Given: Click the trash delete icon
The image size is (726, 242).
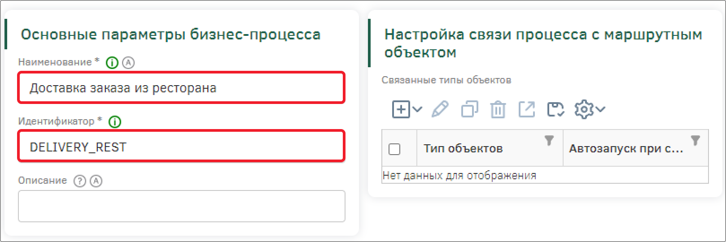Looking at the screenshot, I should pos(498,109).
